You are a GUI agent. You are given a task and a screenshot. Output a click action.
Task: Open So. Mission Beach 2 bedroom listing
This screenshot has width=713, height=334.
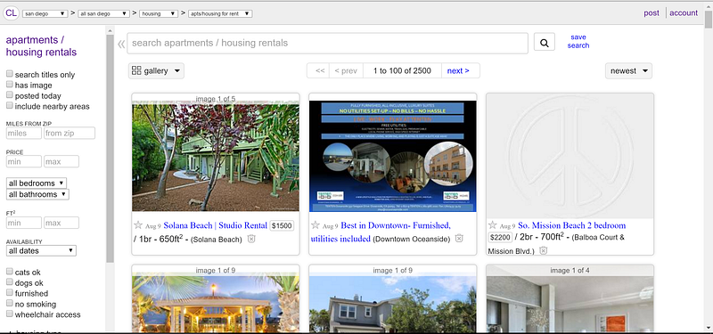coord(571,225)
